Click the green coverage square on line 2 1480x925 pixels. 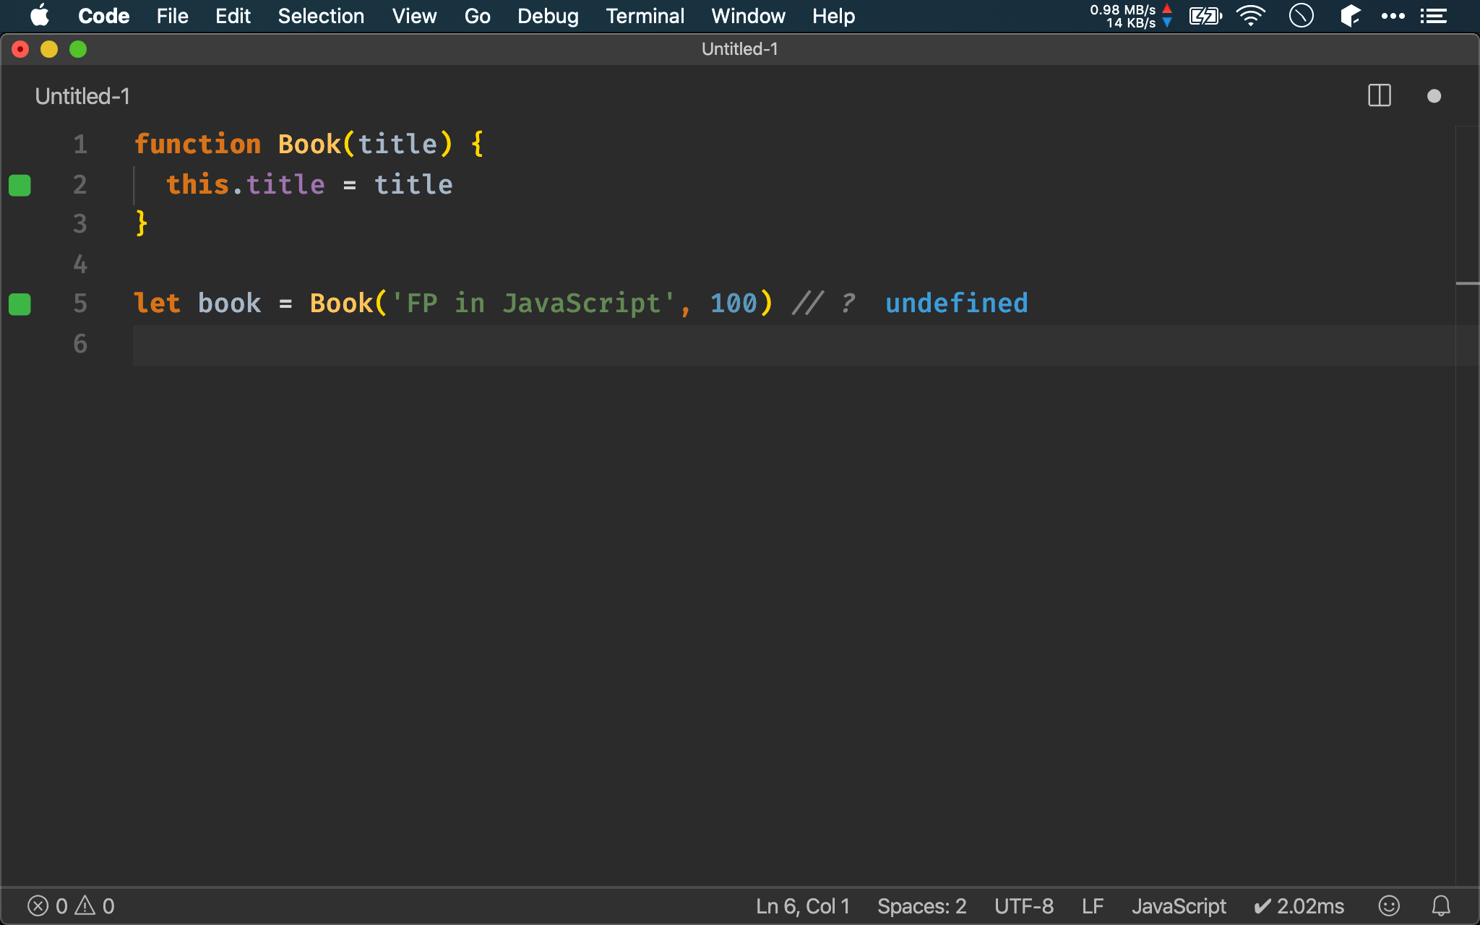pyautogui.click(x=20, y=185)
